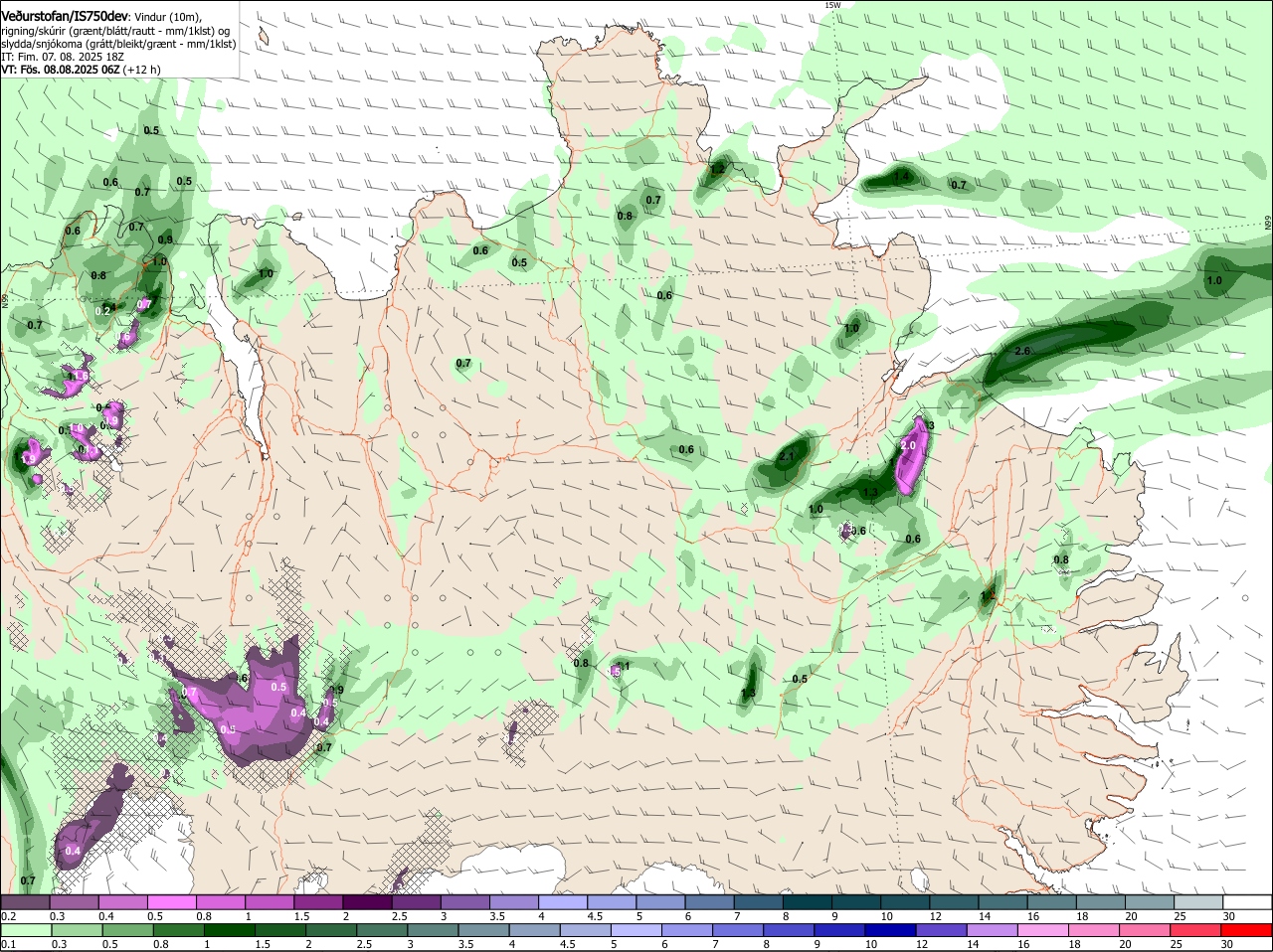This screenshot has width=1273, height=952.
Task: Select top-row legend swatch between 2 and 2.5
Action: click(367, 902)
